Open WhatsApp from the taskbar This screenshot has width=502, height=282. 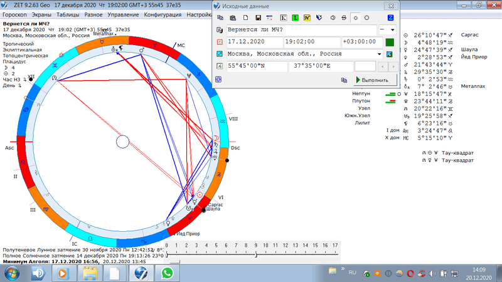(166, 273)
